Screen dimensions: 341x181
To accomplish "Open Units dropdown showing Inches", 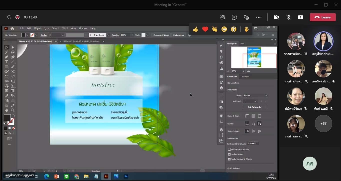I will [x=255, y=95].
